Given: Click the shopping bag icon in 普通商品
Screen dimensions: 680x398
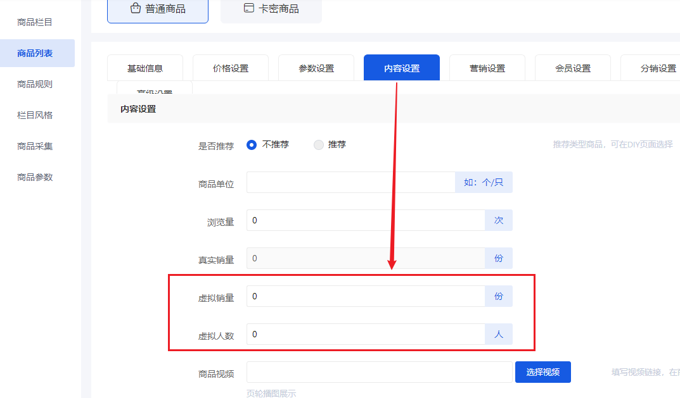Looking at the screenshot, I should pos(135,9).
